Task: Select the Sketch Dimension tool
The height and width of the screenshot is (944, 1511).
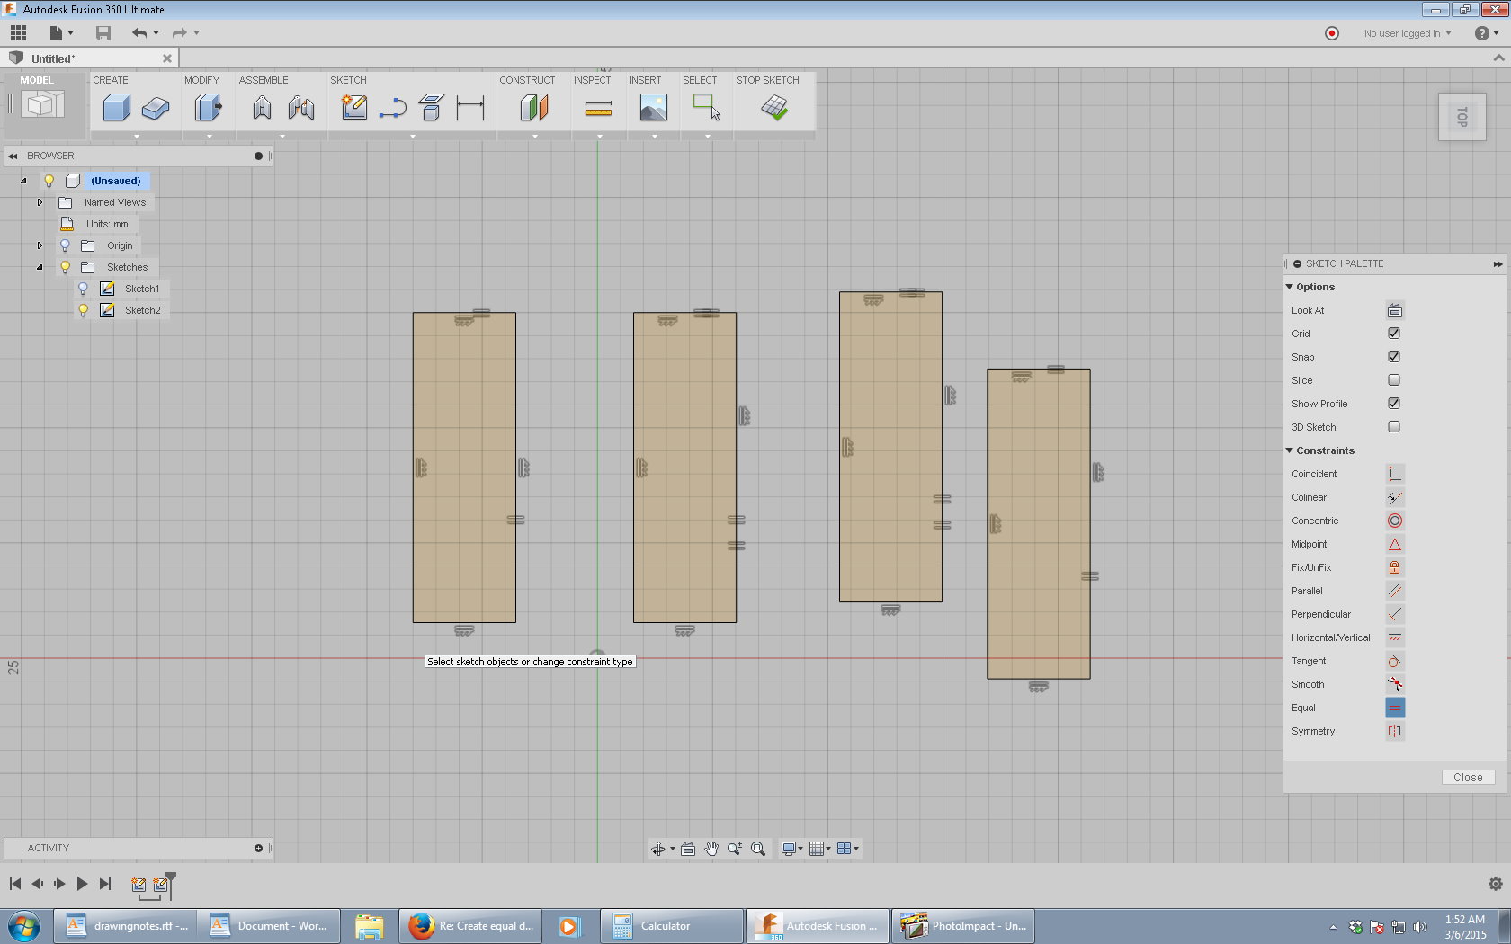Action: pos(470,109)
